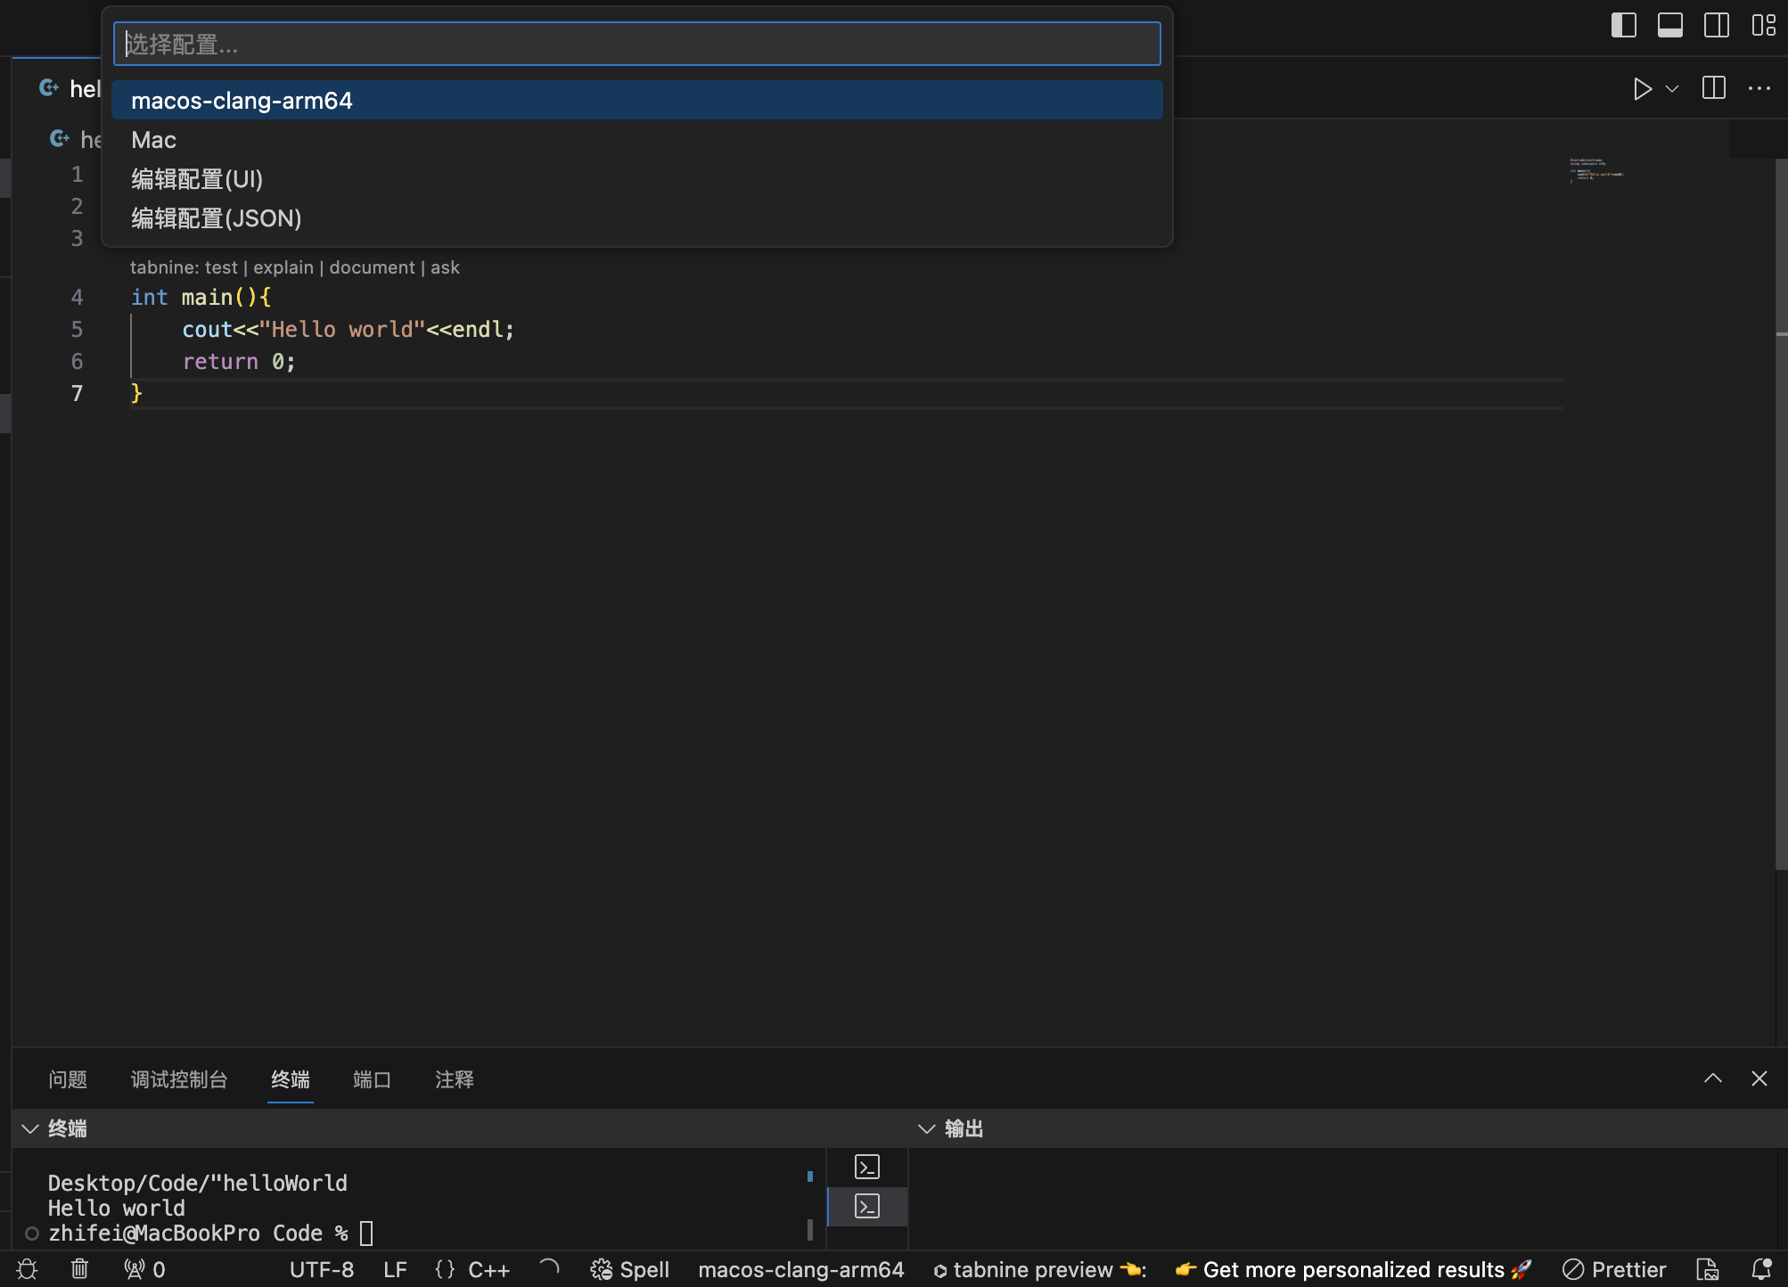Select macos-clang-arm64 configuration
1788x1287 pixels.
pos(637,101)
